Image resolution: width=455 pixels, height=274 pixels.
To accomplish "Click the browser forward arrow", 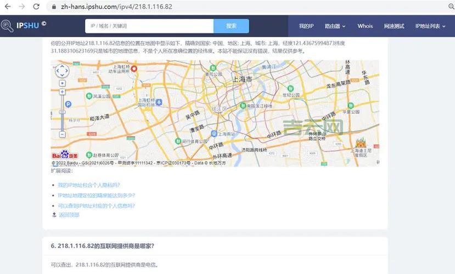I will pos(22,7).
